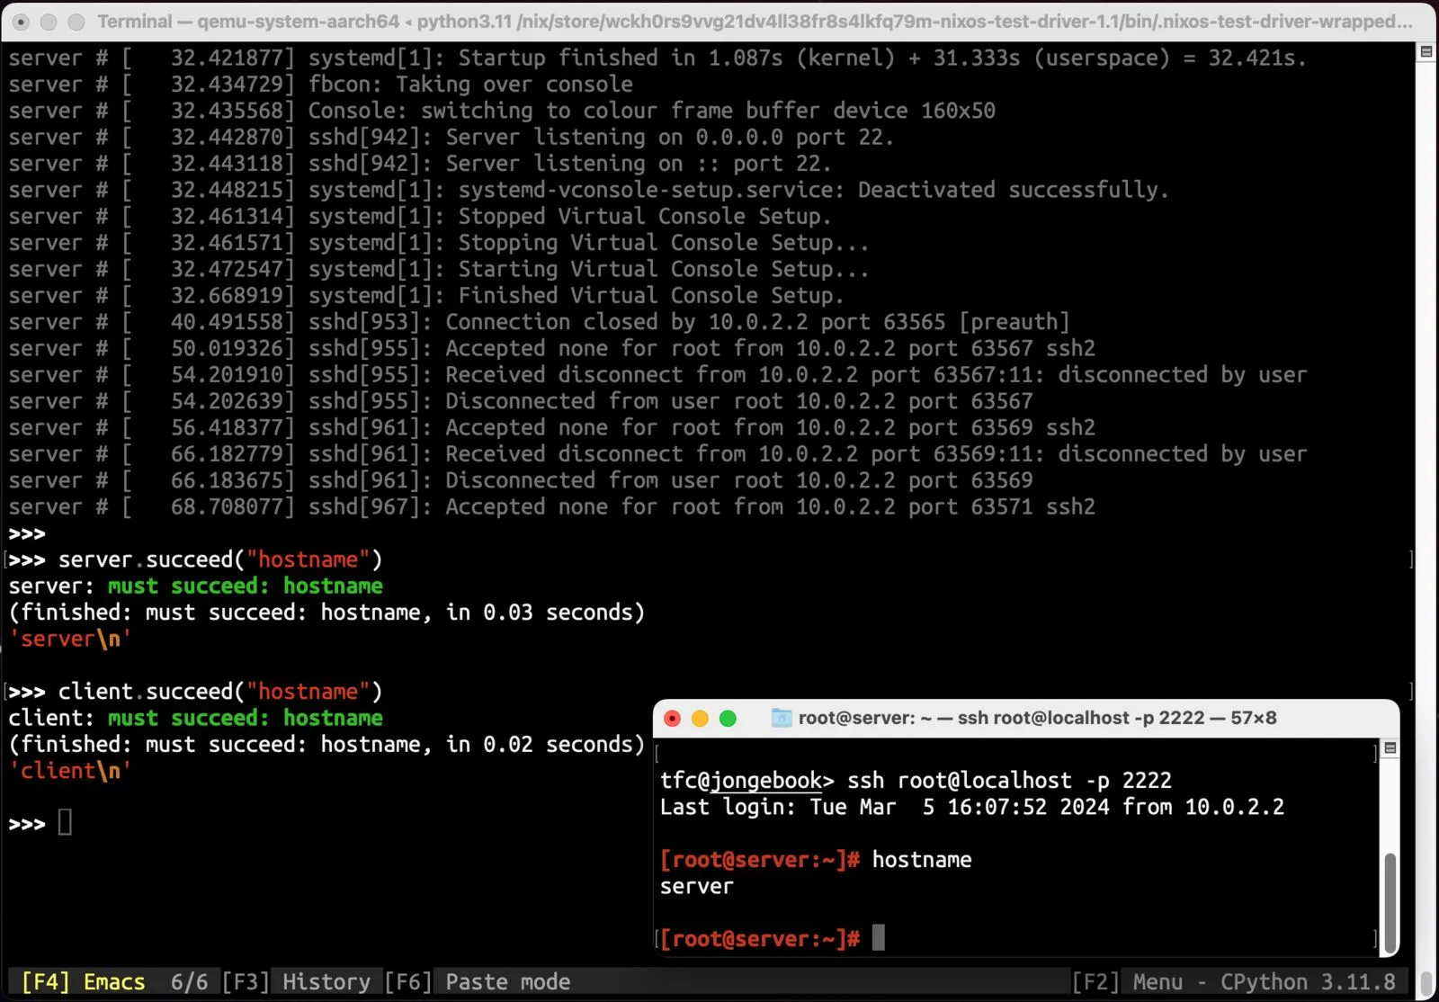Click the block cursor after the root@server prompt
Viewport: 1439px width, 1002px height.
[880, 938]
